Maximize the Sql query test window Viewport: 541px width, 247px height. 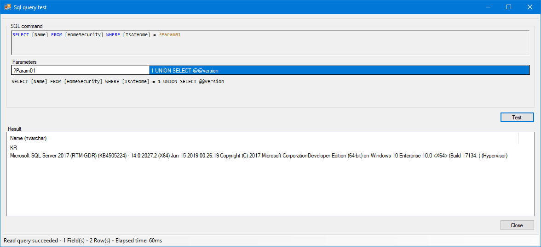509,7
